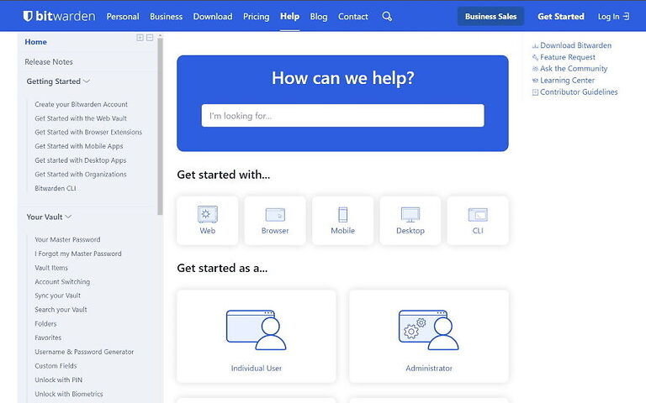646x403 pixels.
Task: Open Account Switching article
Action: coord(62,282)
